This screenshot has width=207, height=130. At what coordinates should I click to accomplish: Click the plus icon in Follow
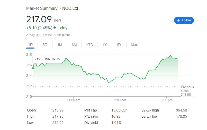(178, 20)
